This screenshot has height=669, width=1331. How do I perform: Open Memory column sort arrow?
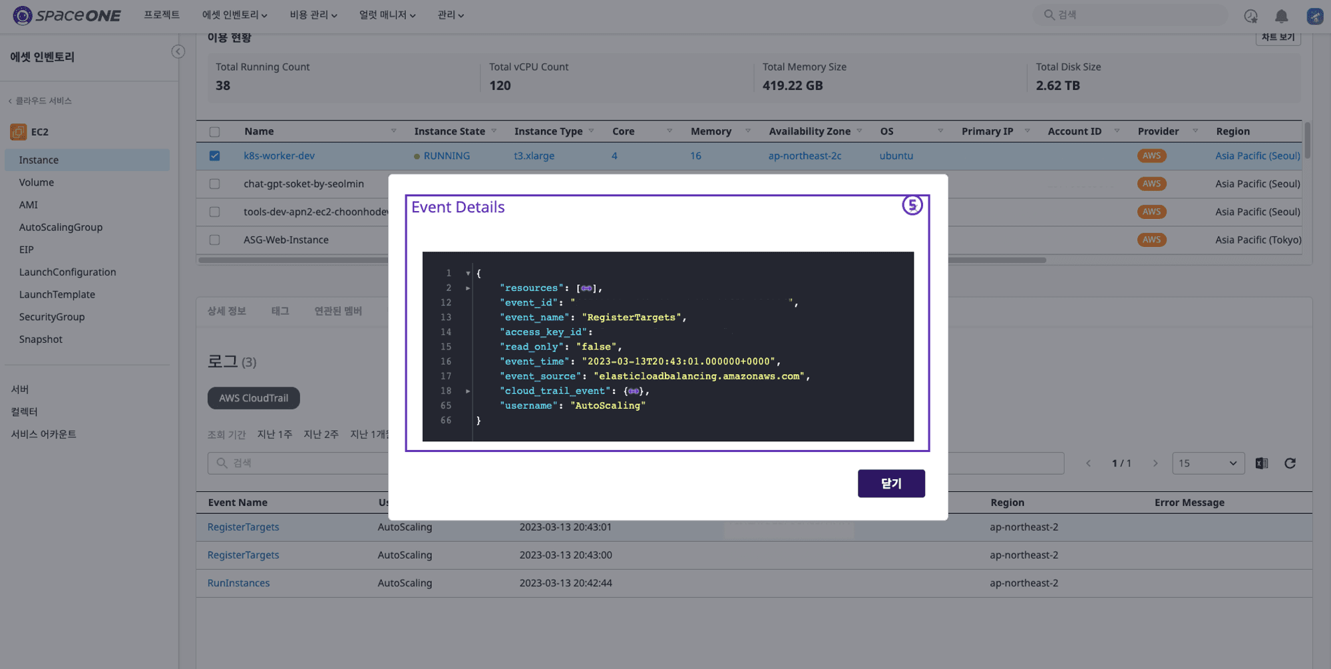pyautogui.click(x=747, y=131)
